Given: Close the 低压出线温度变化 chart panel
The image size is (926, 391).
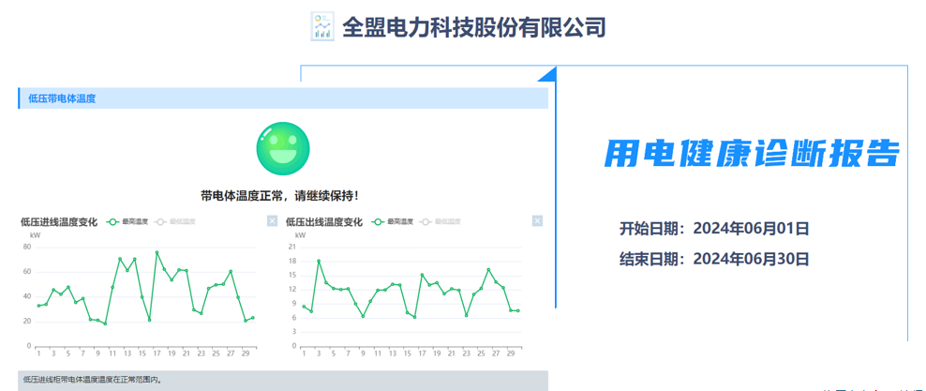Looking at the screenshot, I should (x=537, y=221).
